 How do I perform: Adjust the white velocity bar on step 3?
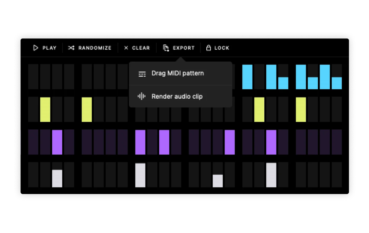tap(57, 178)
